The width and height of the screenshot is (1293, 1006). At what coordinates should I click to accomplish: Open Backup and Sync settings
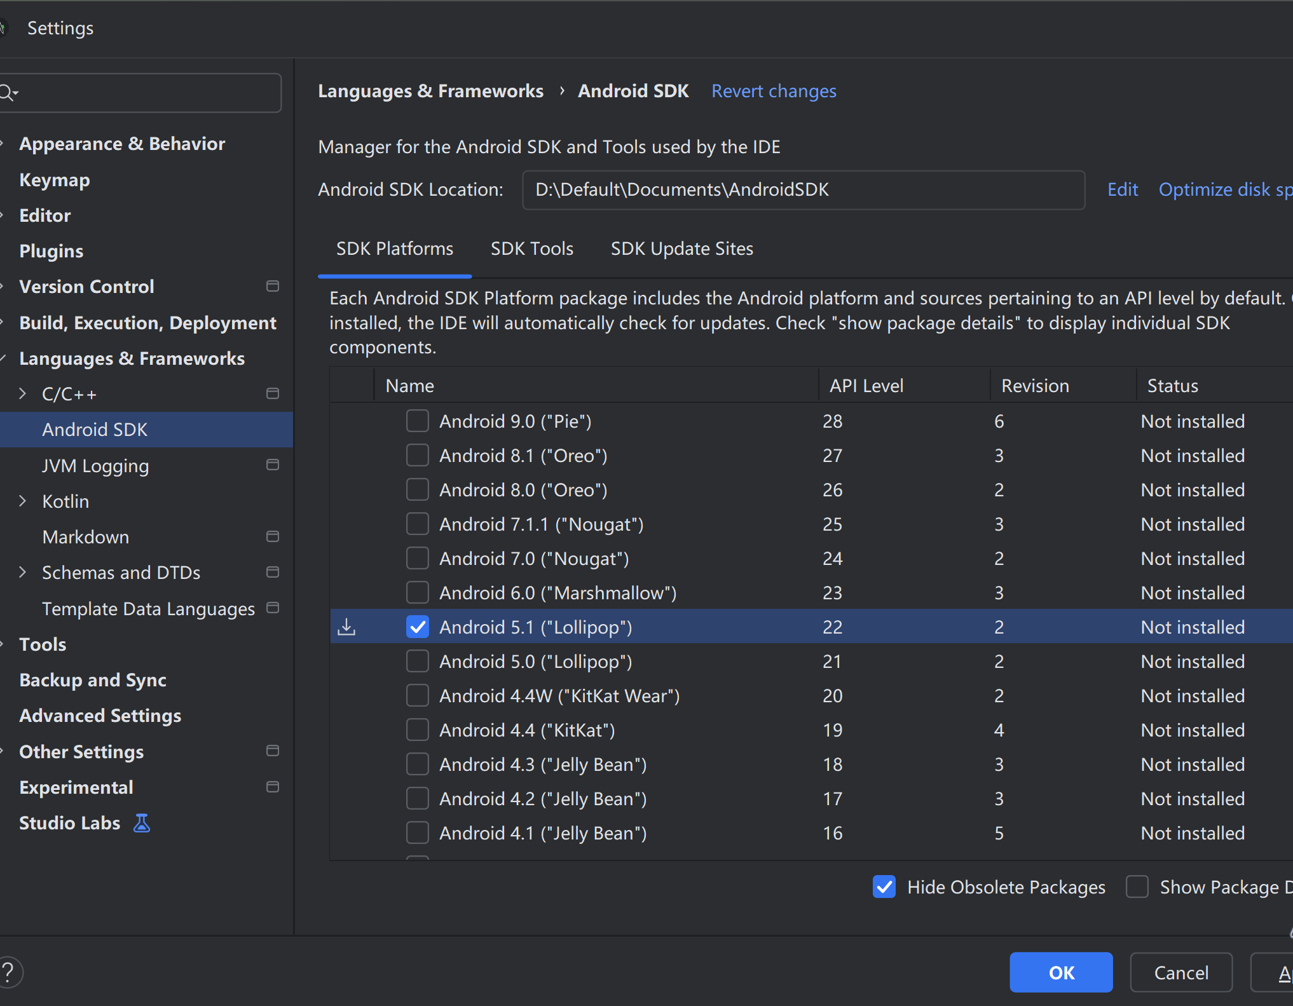coord(93,680)
